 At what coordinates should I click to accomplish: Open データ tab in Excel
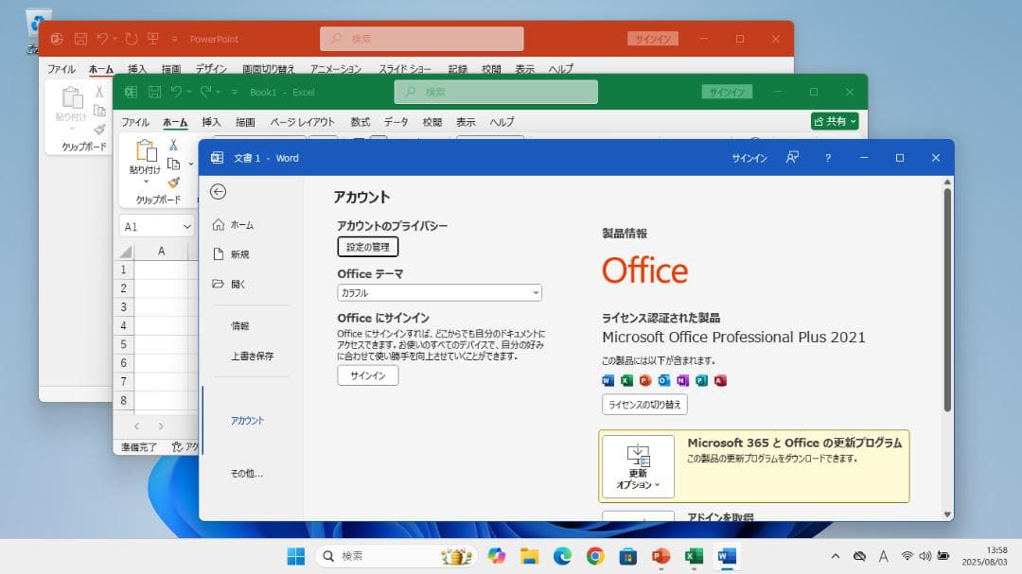[x=396, y=122]
